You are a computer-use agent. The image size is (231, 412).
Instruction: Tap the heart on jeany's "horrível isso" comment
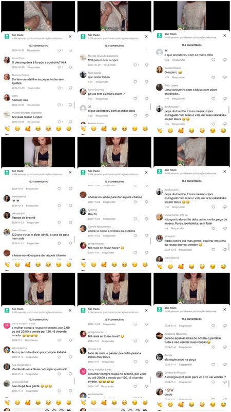coord(59,105)
